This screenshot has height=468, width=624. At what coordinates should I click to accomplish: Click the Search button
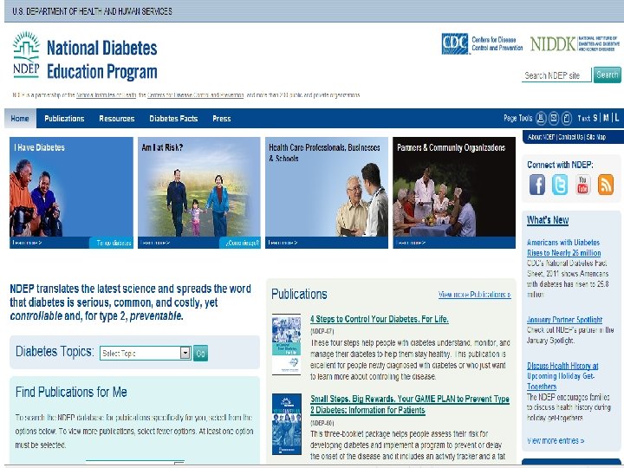608,75
